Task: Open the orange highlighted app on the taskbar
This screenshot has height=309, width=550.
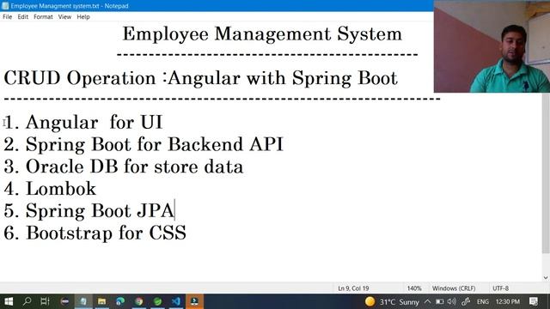Action: pos(195,301)
